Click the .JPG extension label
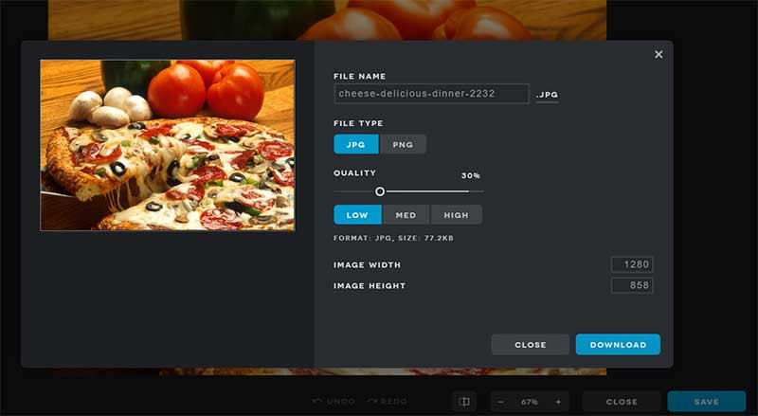The height and width of the screenshot is (416, 758). pyautogui.click(x=547, y=95)
